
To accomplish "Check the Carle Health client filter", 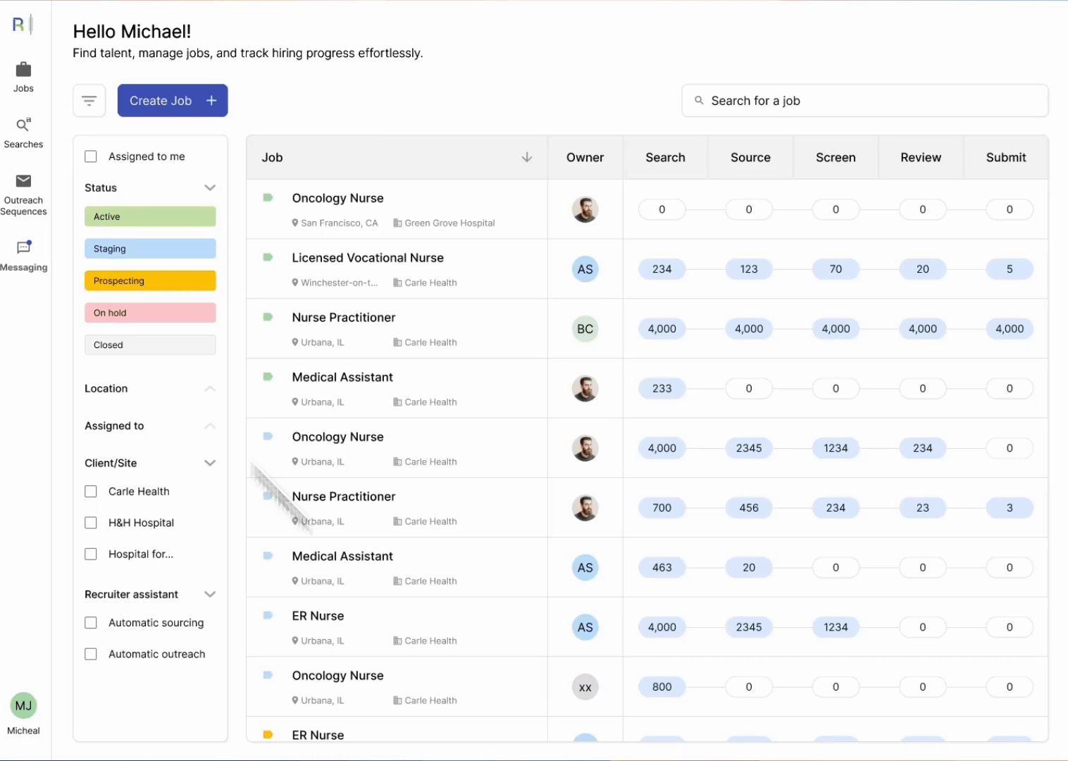I will pos(90,491).
